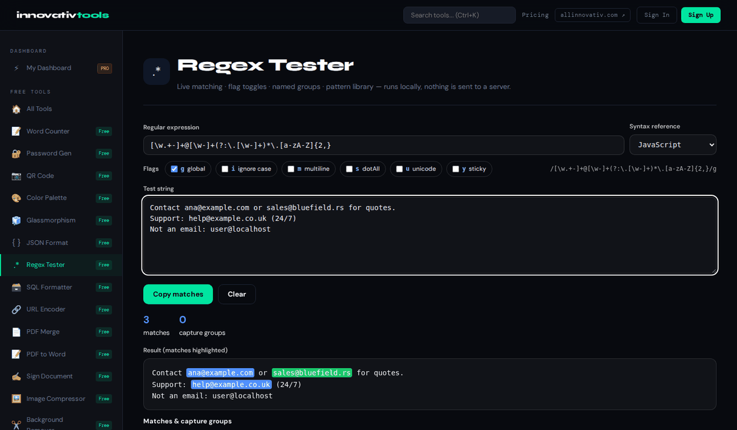
Task: Click the Glassmorphism cube icon
Action: [x=16, y=220]
